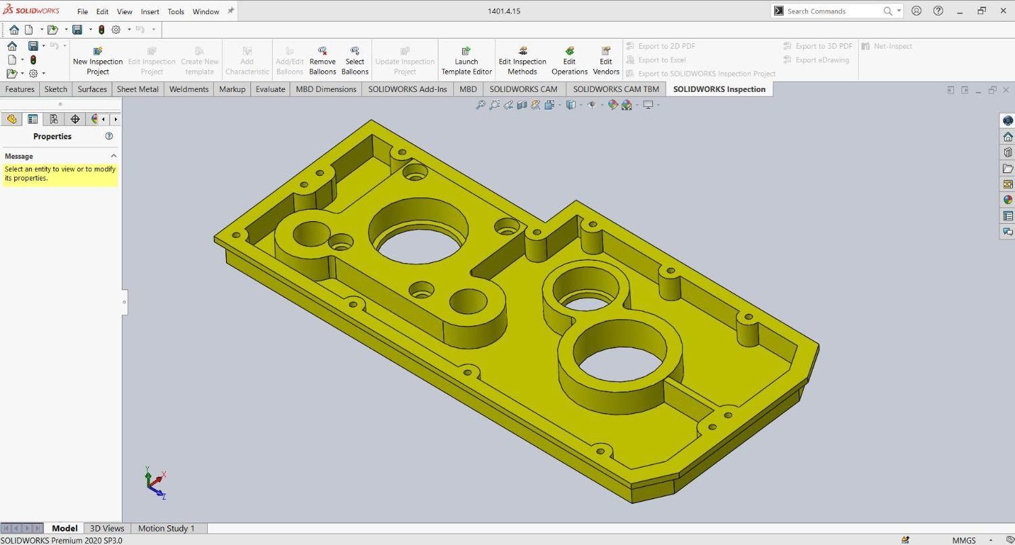Click the Remove Balloons tool
The width and height of the screenshot is (1015, 545).
coord(322,61)
